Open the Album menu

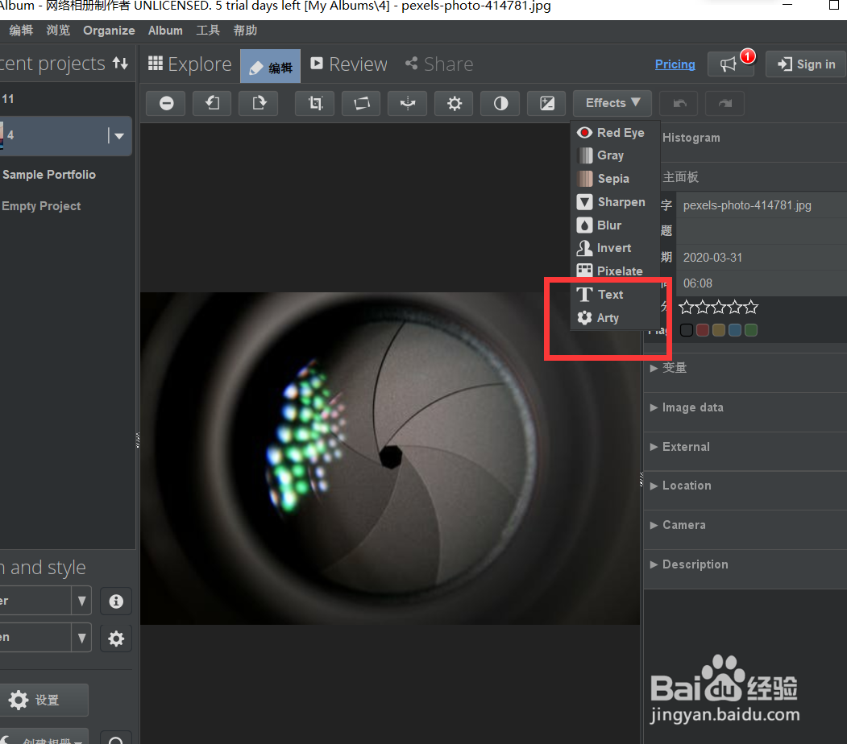(x=165, y=31)
